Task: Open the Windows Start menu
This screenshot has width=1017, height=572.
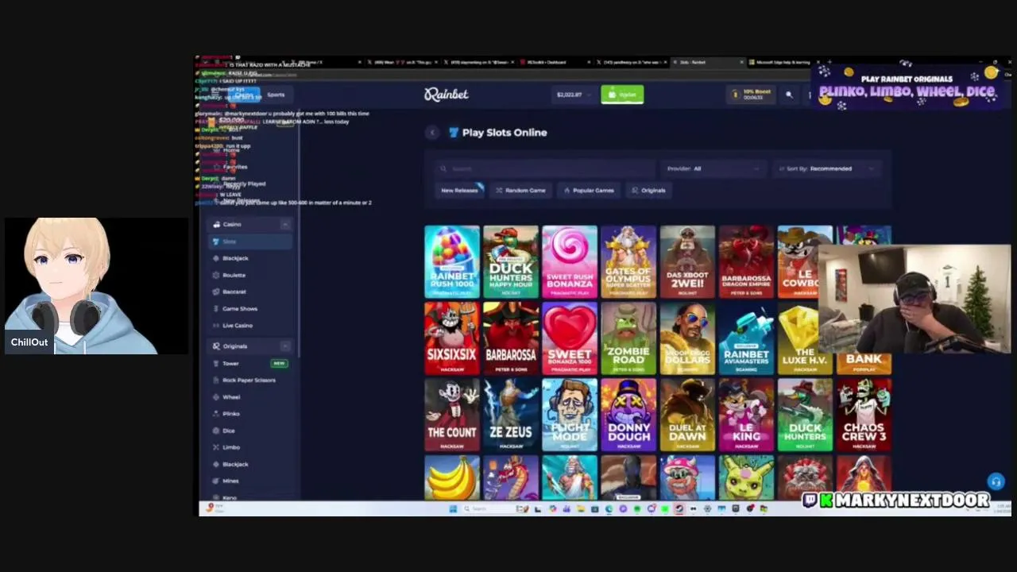Action: (x=452, y=508)
